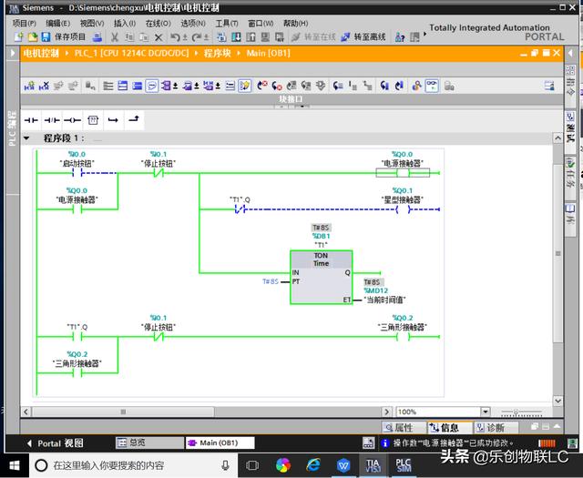
Task: Click the New project icon
Action: pyautogui.click(x=18, y=36)
